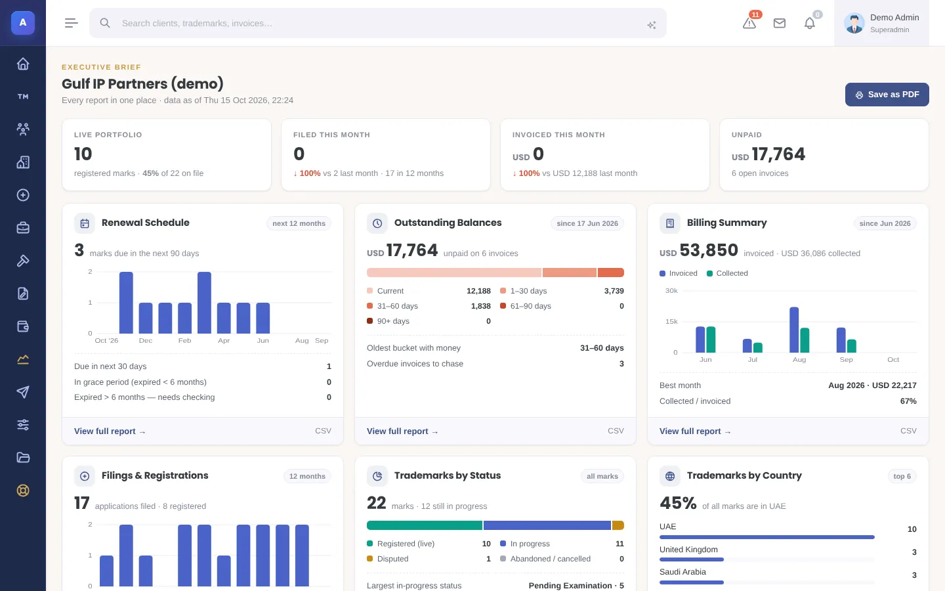Open the alerts warning icon with badge 11
945x591 pixels.
(749, 23)
